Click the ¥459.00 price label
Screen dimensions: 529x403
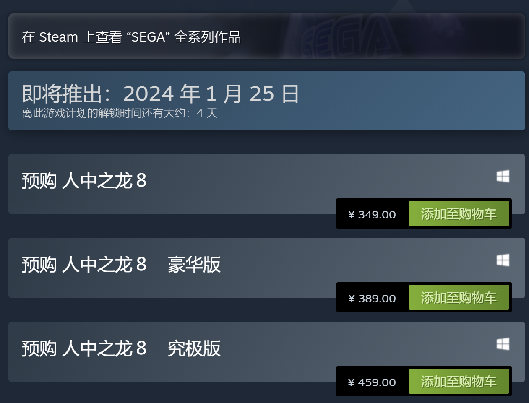click(x=371, y=382)
